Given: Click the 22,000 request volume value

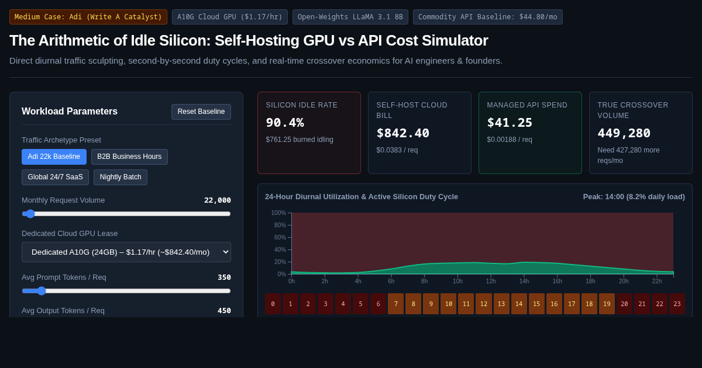Looking at the screenshot, I should click(218, 200).
